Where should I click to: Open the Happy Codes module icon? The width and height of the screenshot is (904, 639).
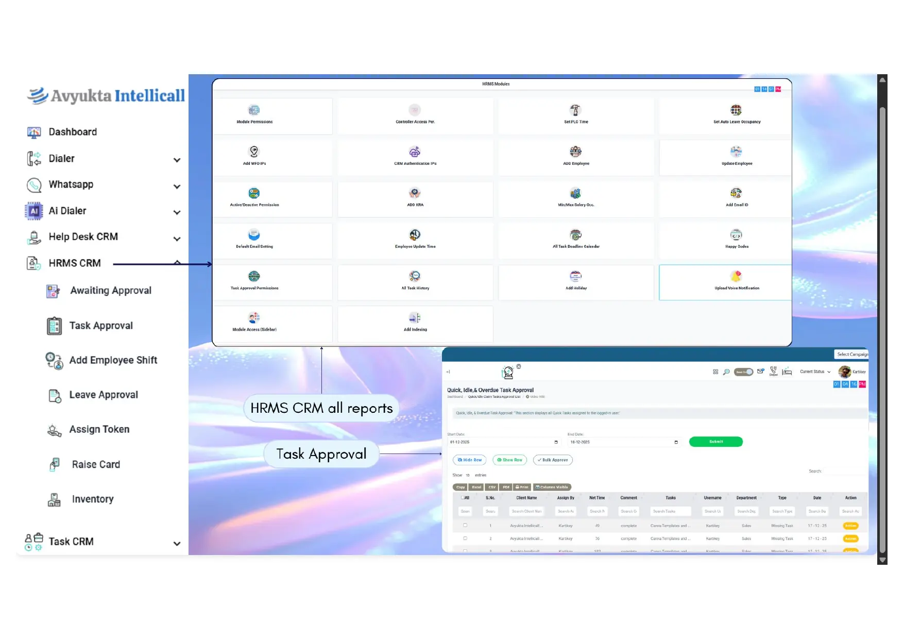click(x=736, y=235)
